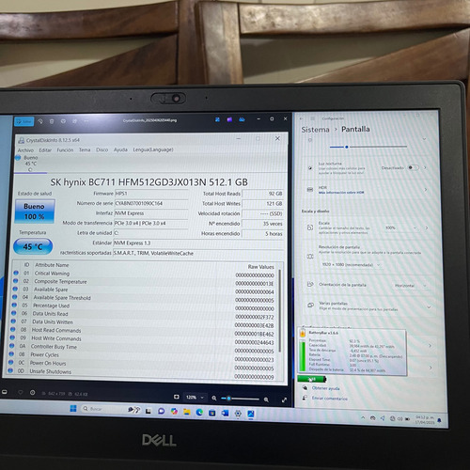The height and width of the screenshot is (470, 470).
Task: Click fit-to-window icon beside 120% zoom
Action: [x=177, y=397]
